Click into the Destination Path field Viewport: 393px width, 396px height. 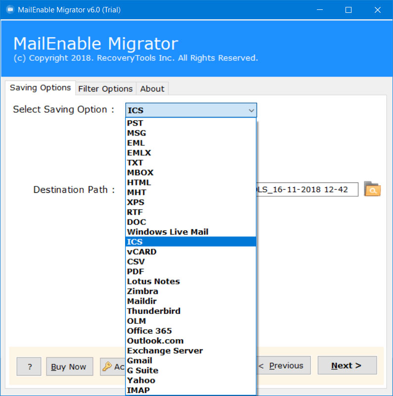(x=307, y=189)
